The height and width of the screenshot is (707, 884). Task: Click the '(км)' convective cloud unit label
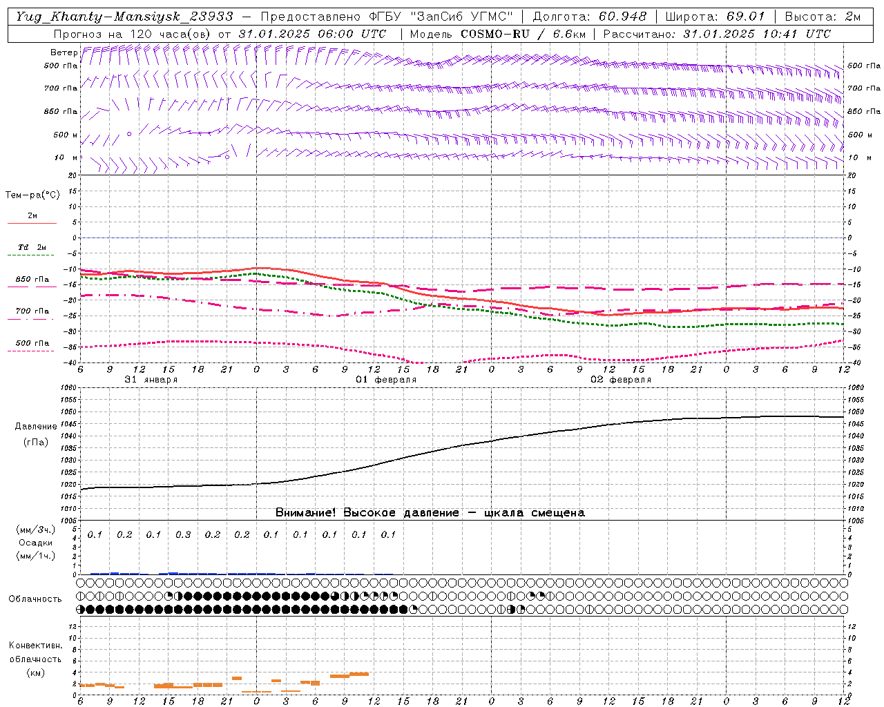point(35,672)
